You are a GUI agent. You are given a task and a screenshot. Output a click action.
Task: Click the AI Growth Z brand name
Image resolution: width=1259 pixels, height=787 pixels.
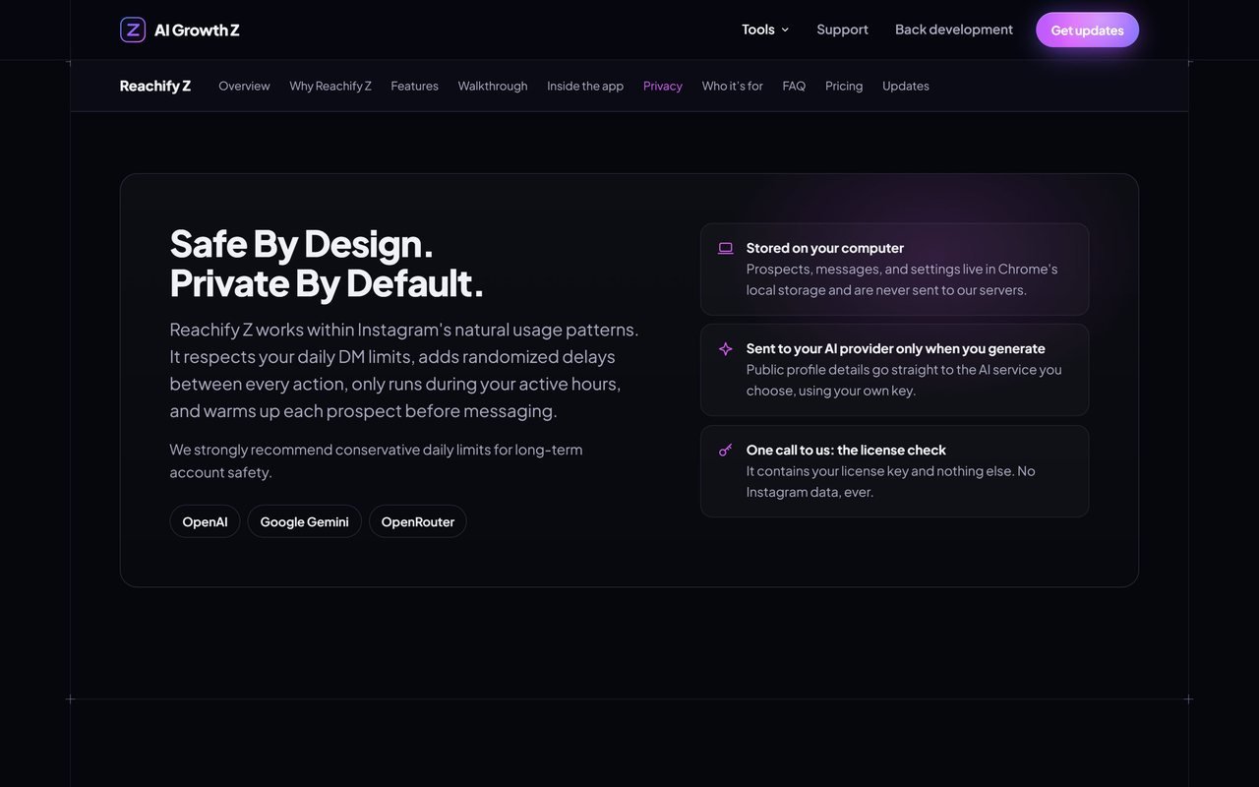tap(197, 30)
